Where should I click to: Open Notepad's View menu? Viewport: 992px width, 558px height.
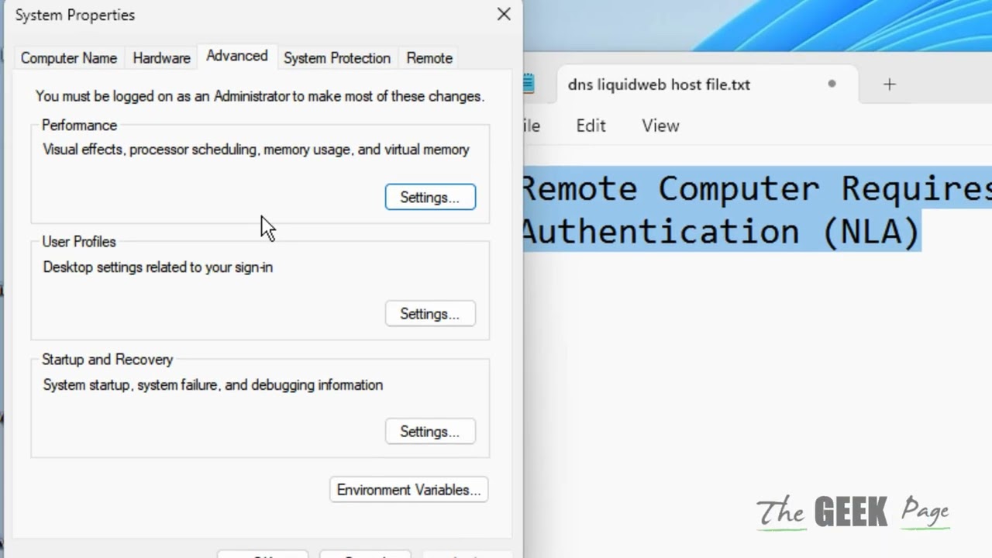pyautogui.click(x=660, y=126)
